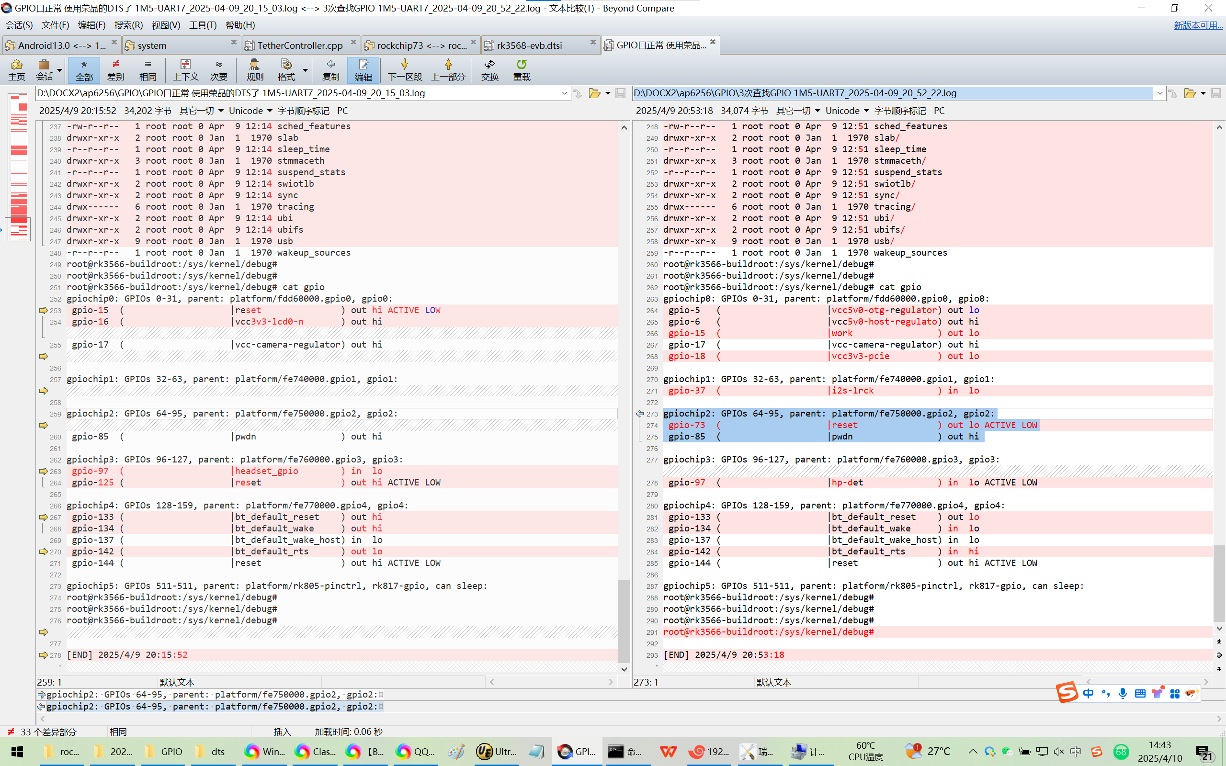Open the Search (搜索) menu

tap(128, 25)
